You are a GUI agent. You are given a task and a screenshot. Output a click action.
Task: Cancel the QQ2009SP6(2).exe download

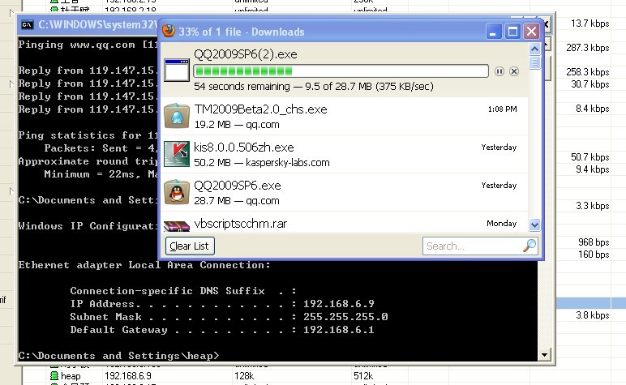pos(514,71)
